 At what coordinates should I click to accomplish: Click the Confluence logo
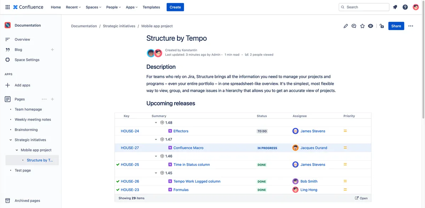coord(28,7)
